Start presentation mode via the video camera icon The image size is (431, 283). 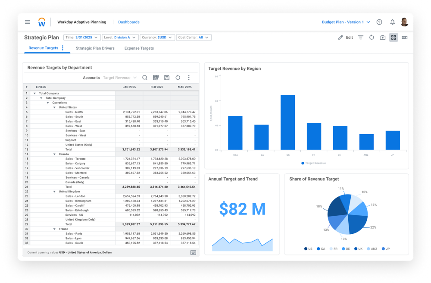(x=404, y=37)
